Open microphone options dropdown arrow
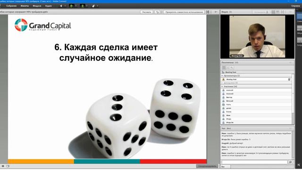The image size is (302, 170). (75, 6)
